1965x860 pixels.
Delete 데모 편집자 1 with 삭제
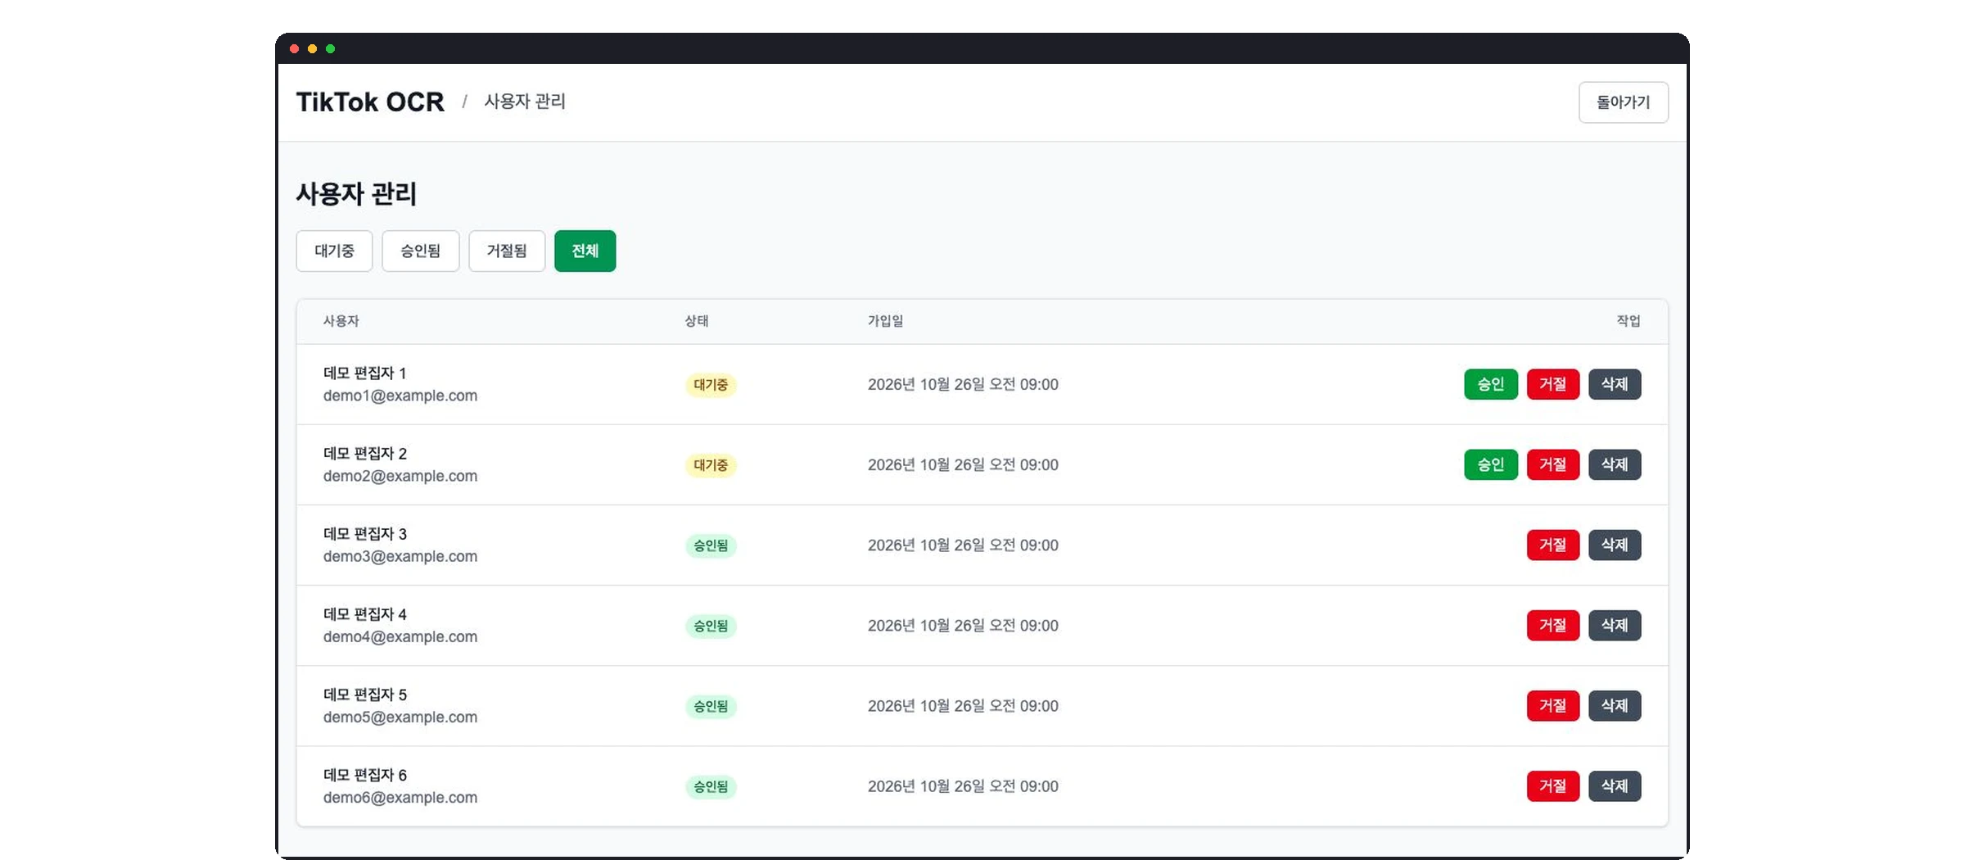[x=1615, y=384]
